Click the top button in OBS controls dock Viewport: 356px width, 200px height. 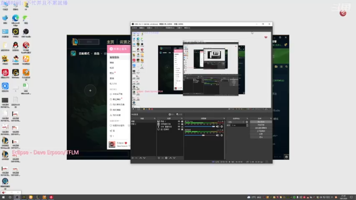coord(261,122)
